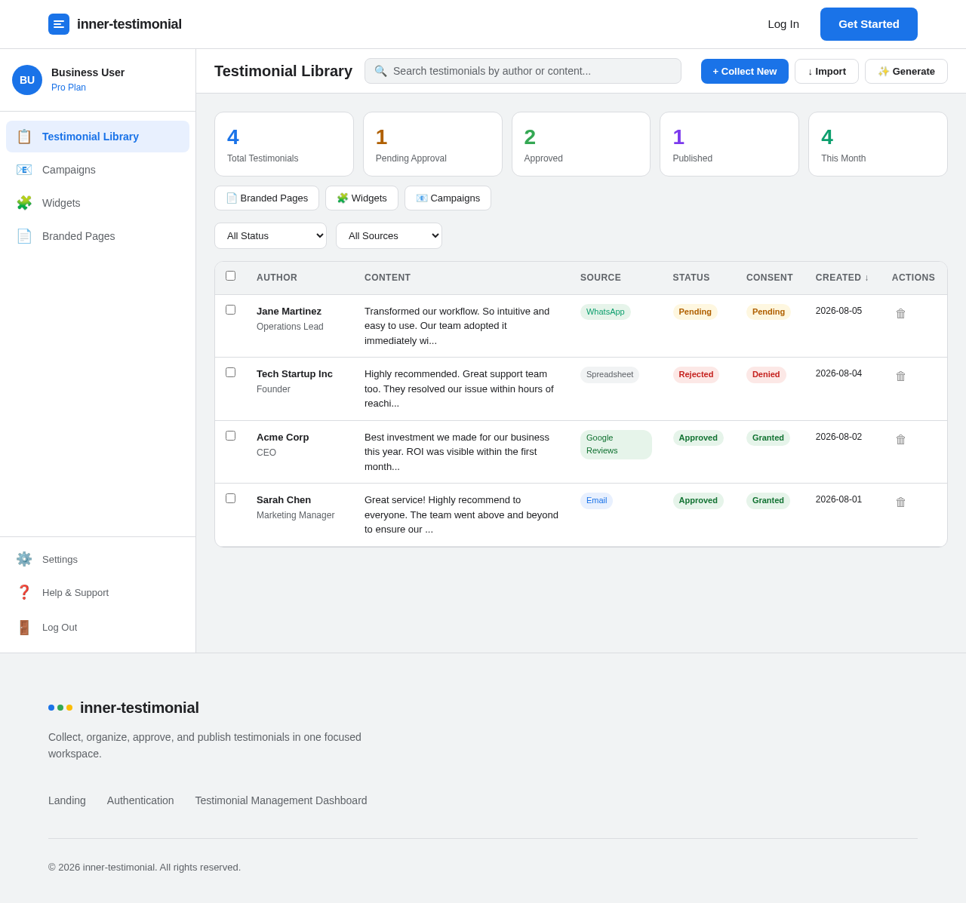The image size is (966, 903).
Task: Click the Help & Support question icon
Action: click(x=24, y=592)
